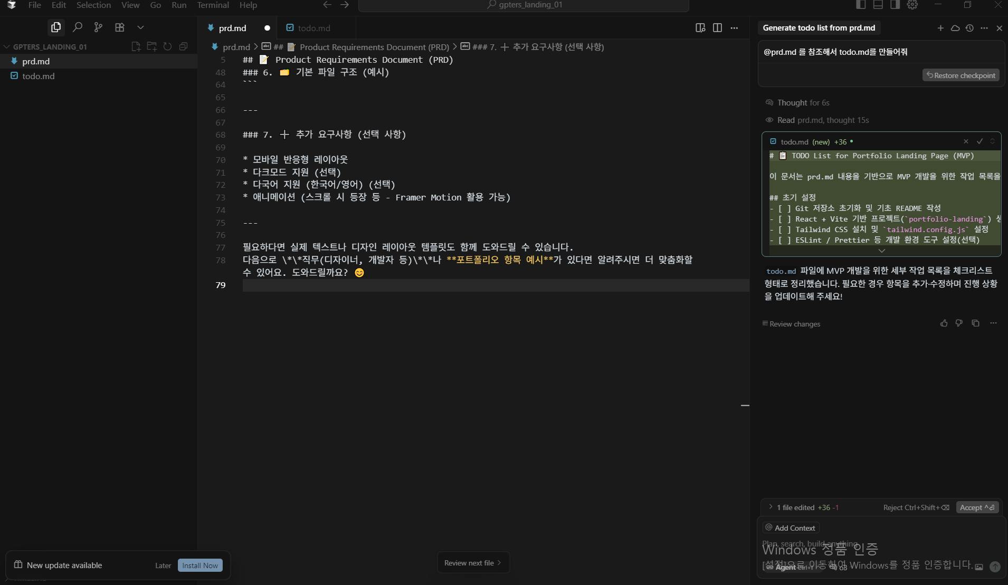Open the Help menu
Screen dimensions: 1008x585
[x=248, y=5]
